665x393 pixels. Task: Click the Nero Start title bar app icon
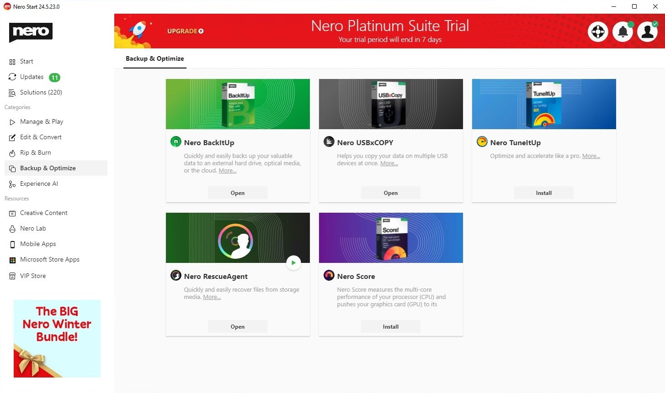pos(7,6)
